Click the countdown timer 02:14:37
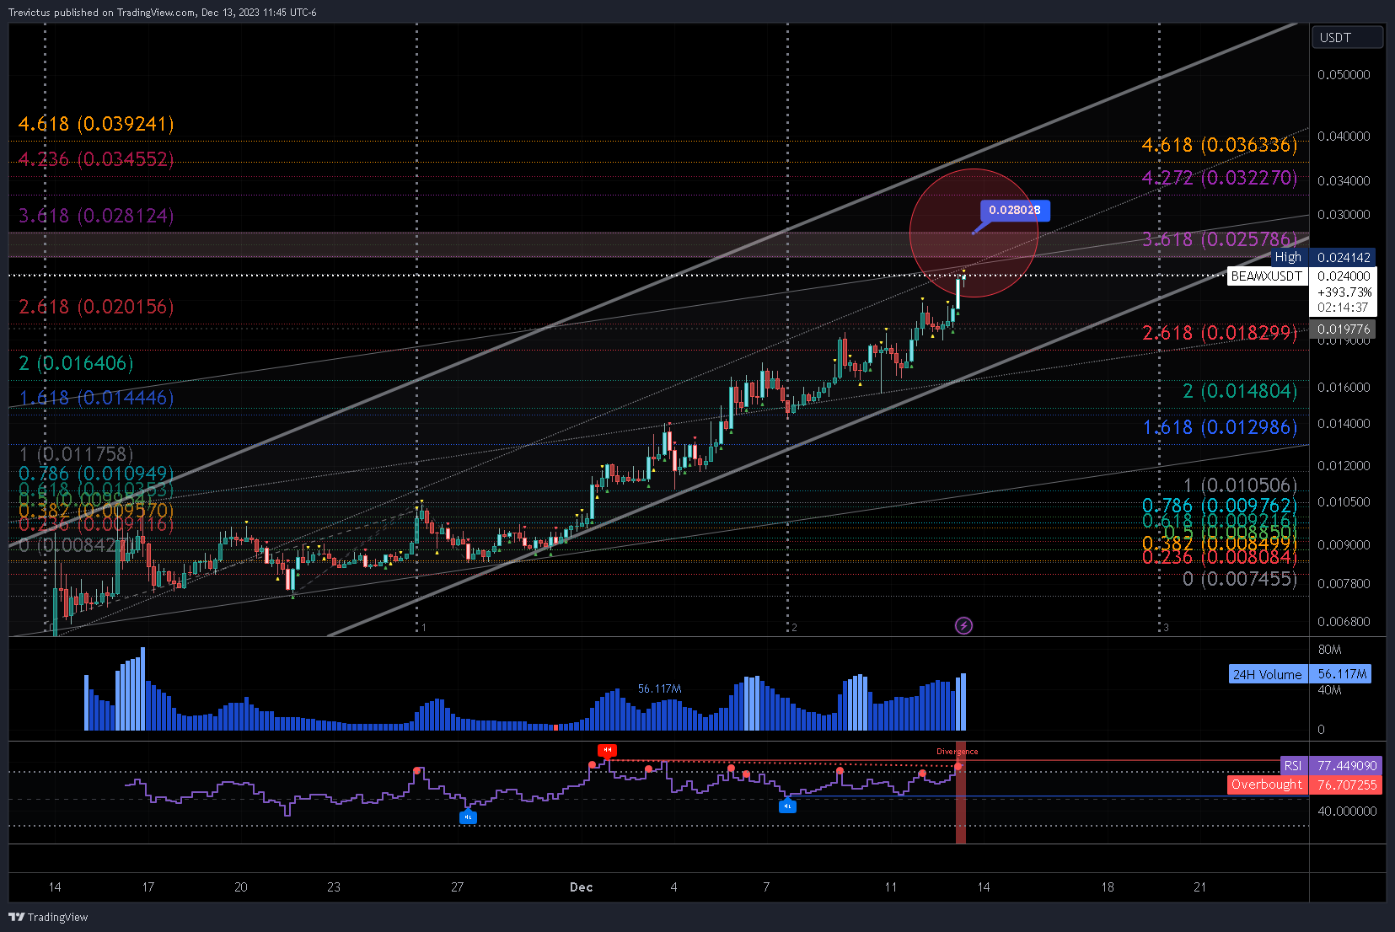This screenshot has height=932, width=1395. click(1343, 308)
